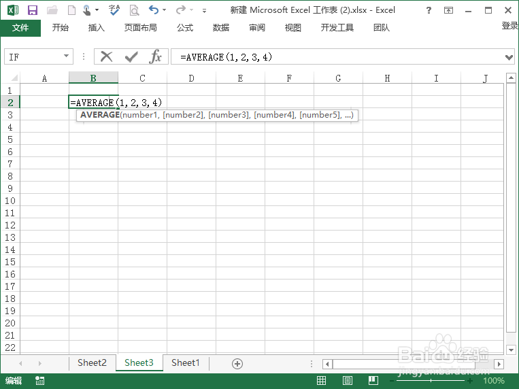Switch to the 开始 ribbon tab
This screenshot has height=389, width=519.
point(61,28)
